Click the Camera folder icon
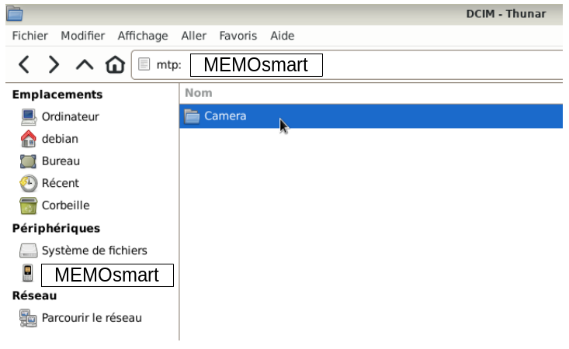569x349 pixels. point(192,116)
